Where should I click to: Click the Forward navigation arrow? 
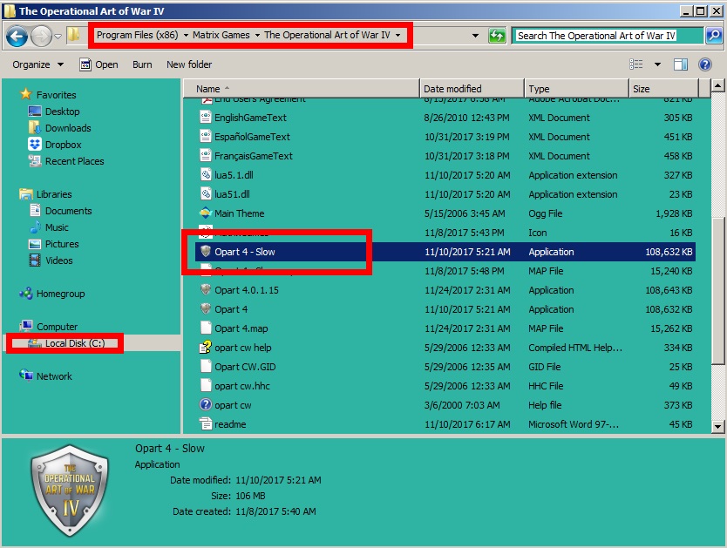coord(41,36)
